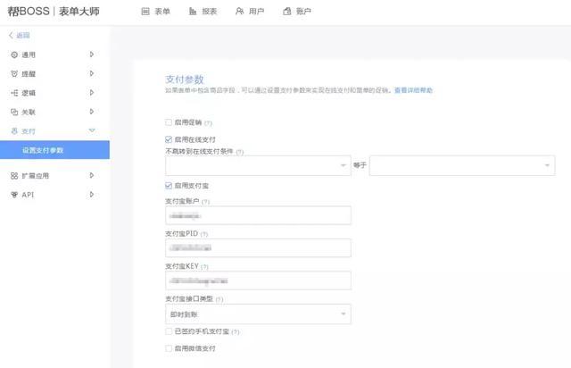
Task: Click the 关联 link icon in sidebar
Action: [x=14, y=112]
